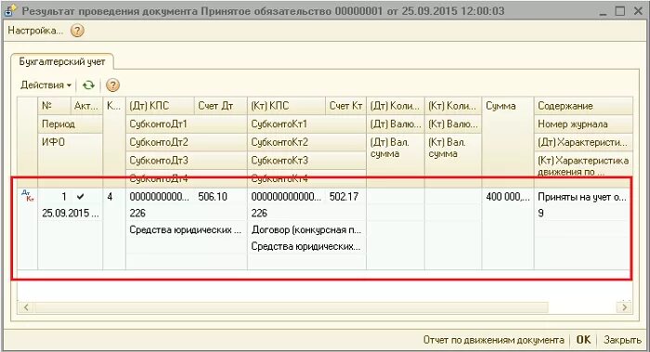This screenshot has height=352, width=650.
Task: Select the credit Средства юридических... cell
Action: pos(306,246)
